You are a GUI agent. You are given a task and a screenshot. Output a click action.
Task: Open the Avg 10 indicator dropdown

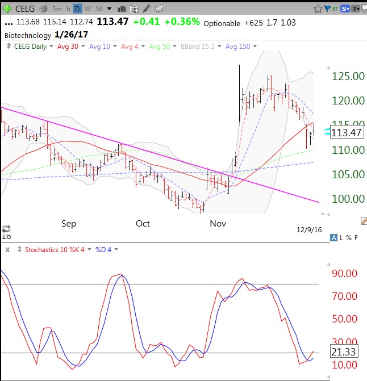tap(115, 46)
